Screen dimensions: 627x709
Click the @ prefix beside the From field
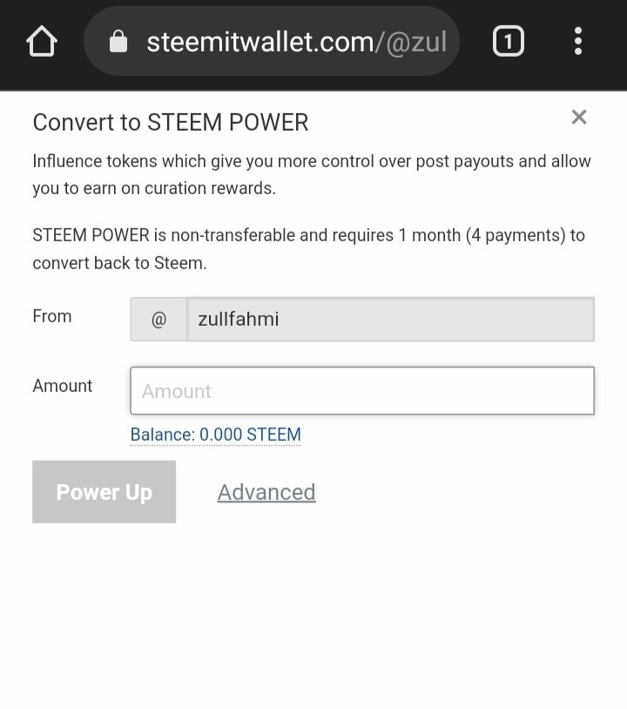pyautogui.click(x=158, y=320)
